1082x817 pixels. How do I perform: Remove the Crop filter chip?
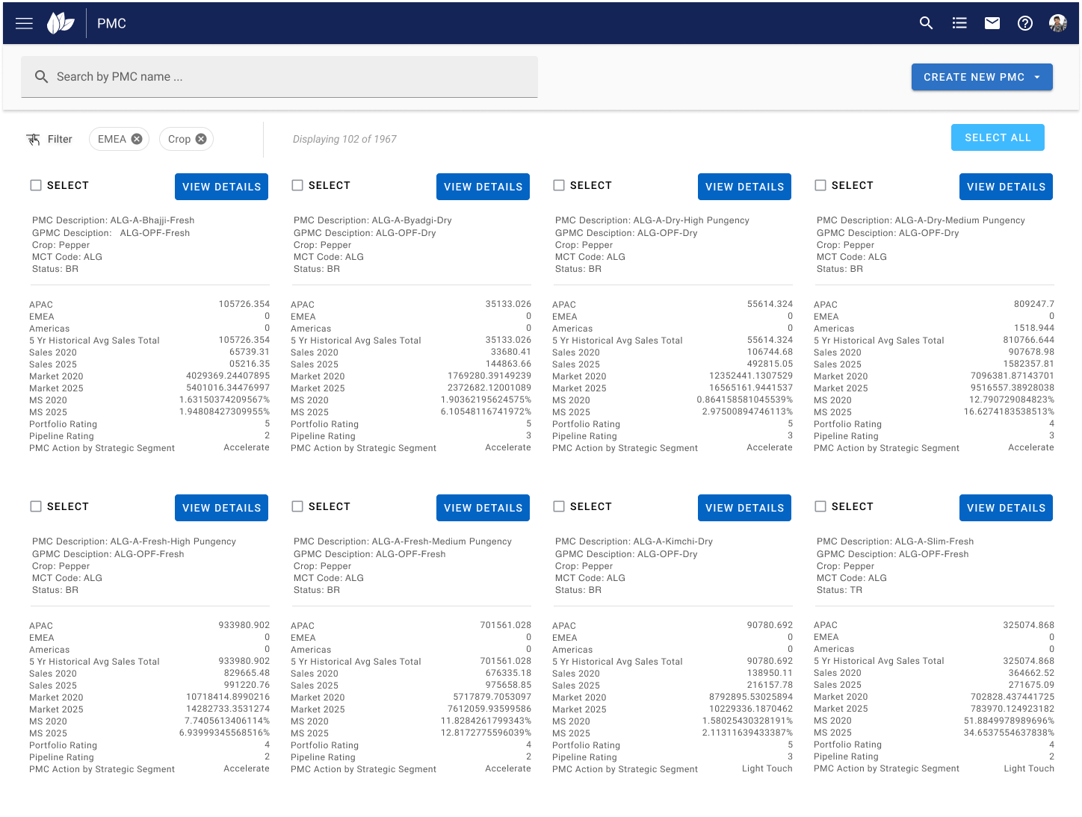coord(201,139)
